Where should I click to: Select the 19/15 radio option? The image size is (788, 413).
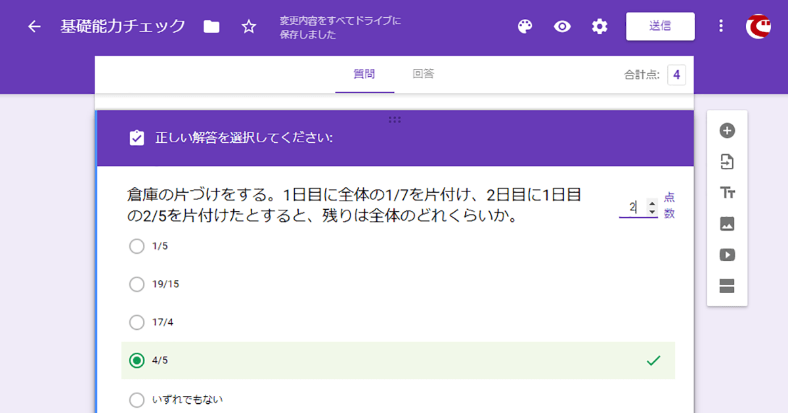tap(137, 285)
